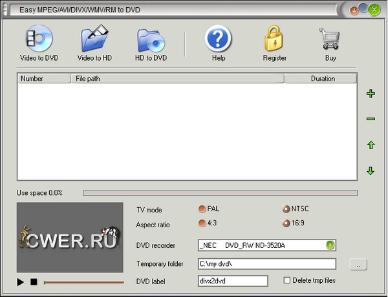Open Help with the question mark icon

point(218,40)
